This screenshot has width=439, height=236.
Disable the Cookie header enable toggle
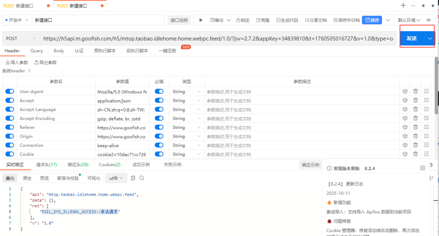coord(9,154)
